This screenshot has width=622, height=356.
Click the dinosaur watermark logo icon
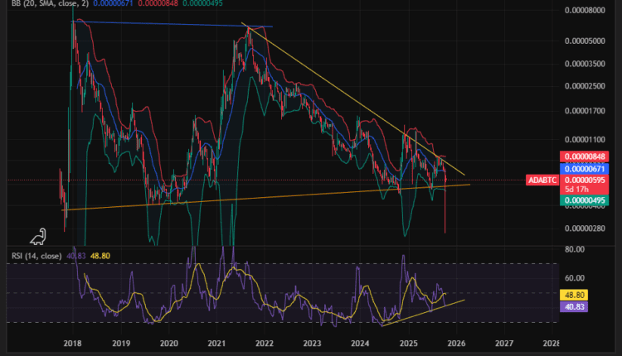coord(38,237)
